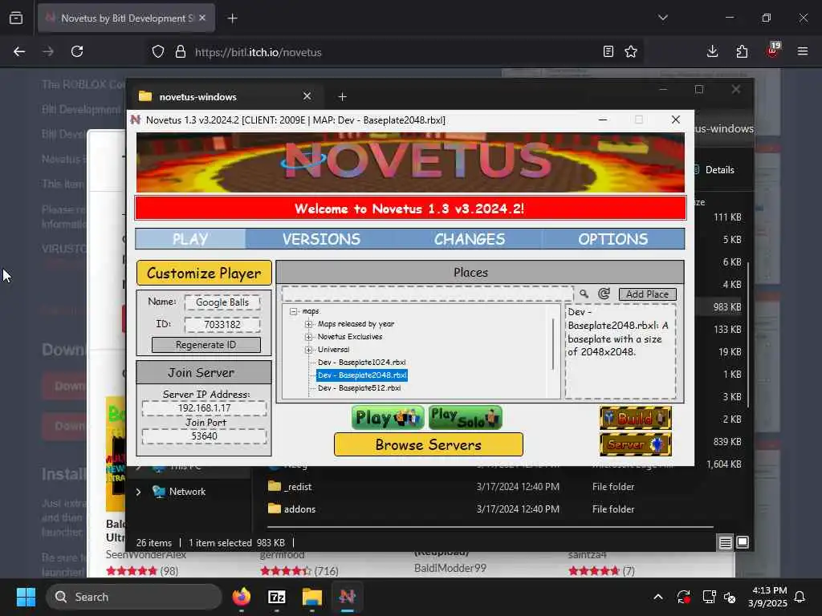Toggle Firefox reader view icon
The image size is (822, 616).
(608, 51)
